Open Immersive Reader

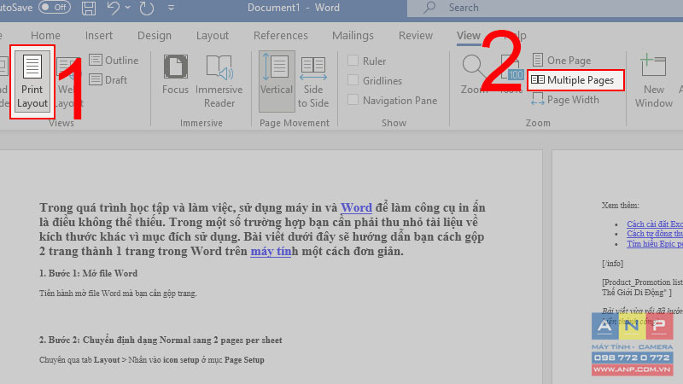click(219, 81)
